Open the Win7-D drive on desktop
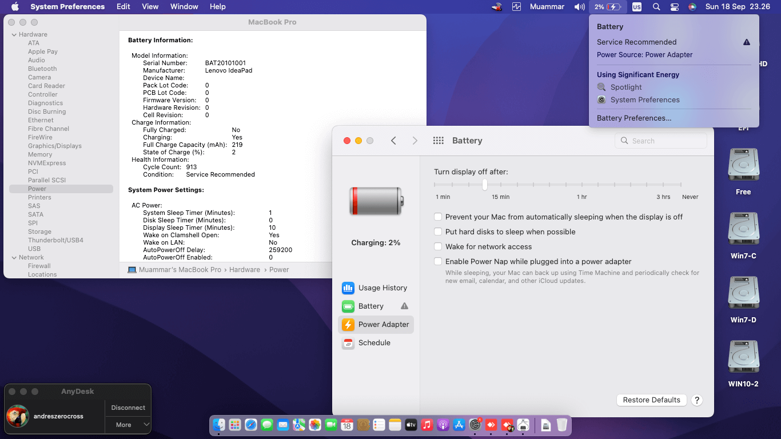This screenshot has height=439, width=781. [x=743, y=300]
